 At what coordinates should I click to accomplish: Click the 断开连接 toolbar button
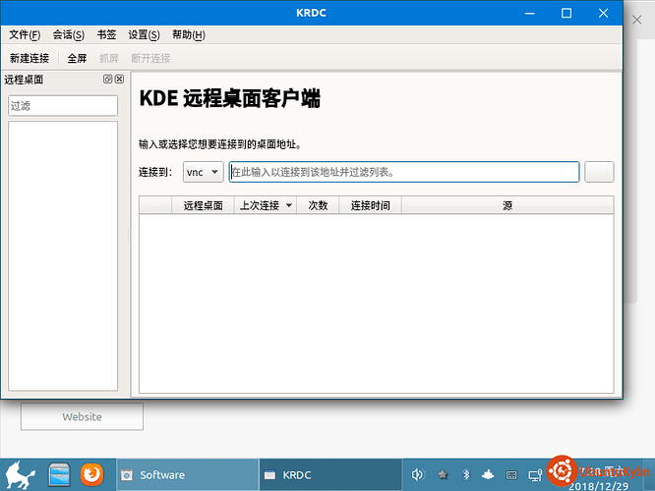tap(150, 58)
